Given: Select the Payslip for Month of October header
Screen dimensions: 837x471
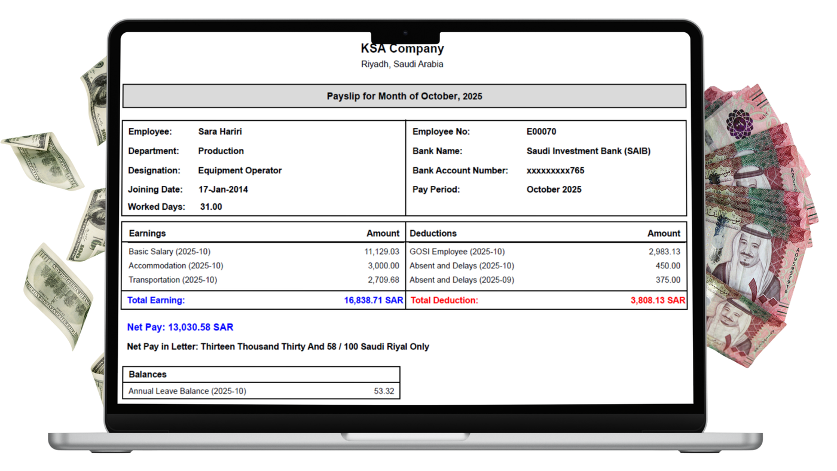Looking at the screenshot, I should (x=404, y=96).
